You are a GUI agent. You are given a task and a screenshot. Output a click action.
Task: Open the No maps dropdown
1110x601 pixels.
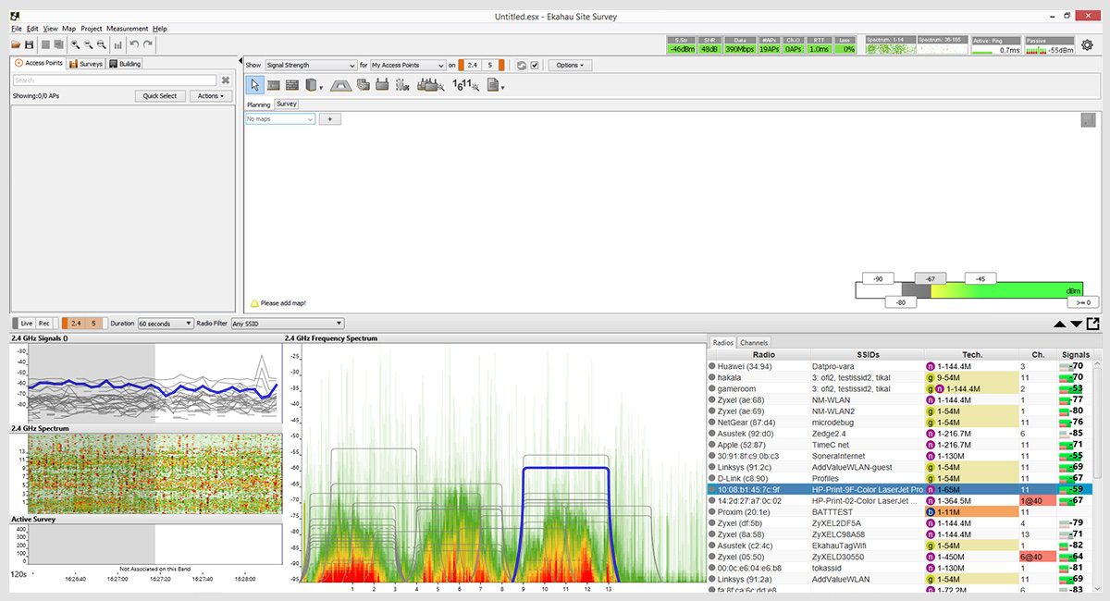pyautogui.click(x=280, y=119)
